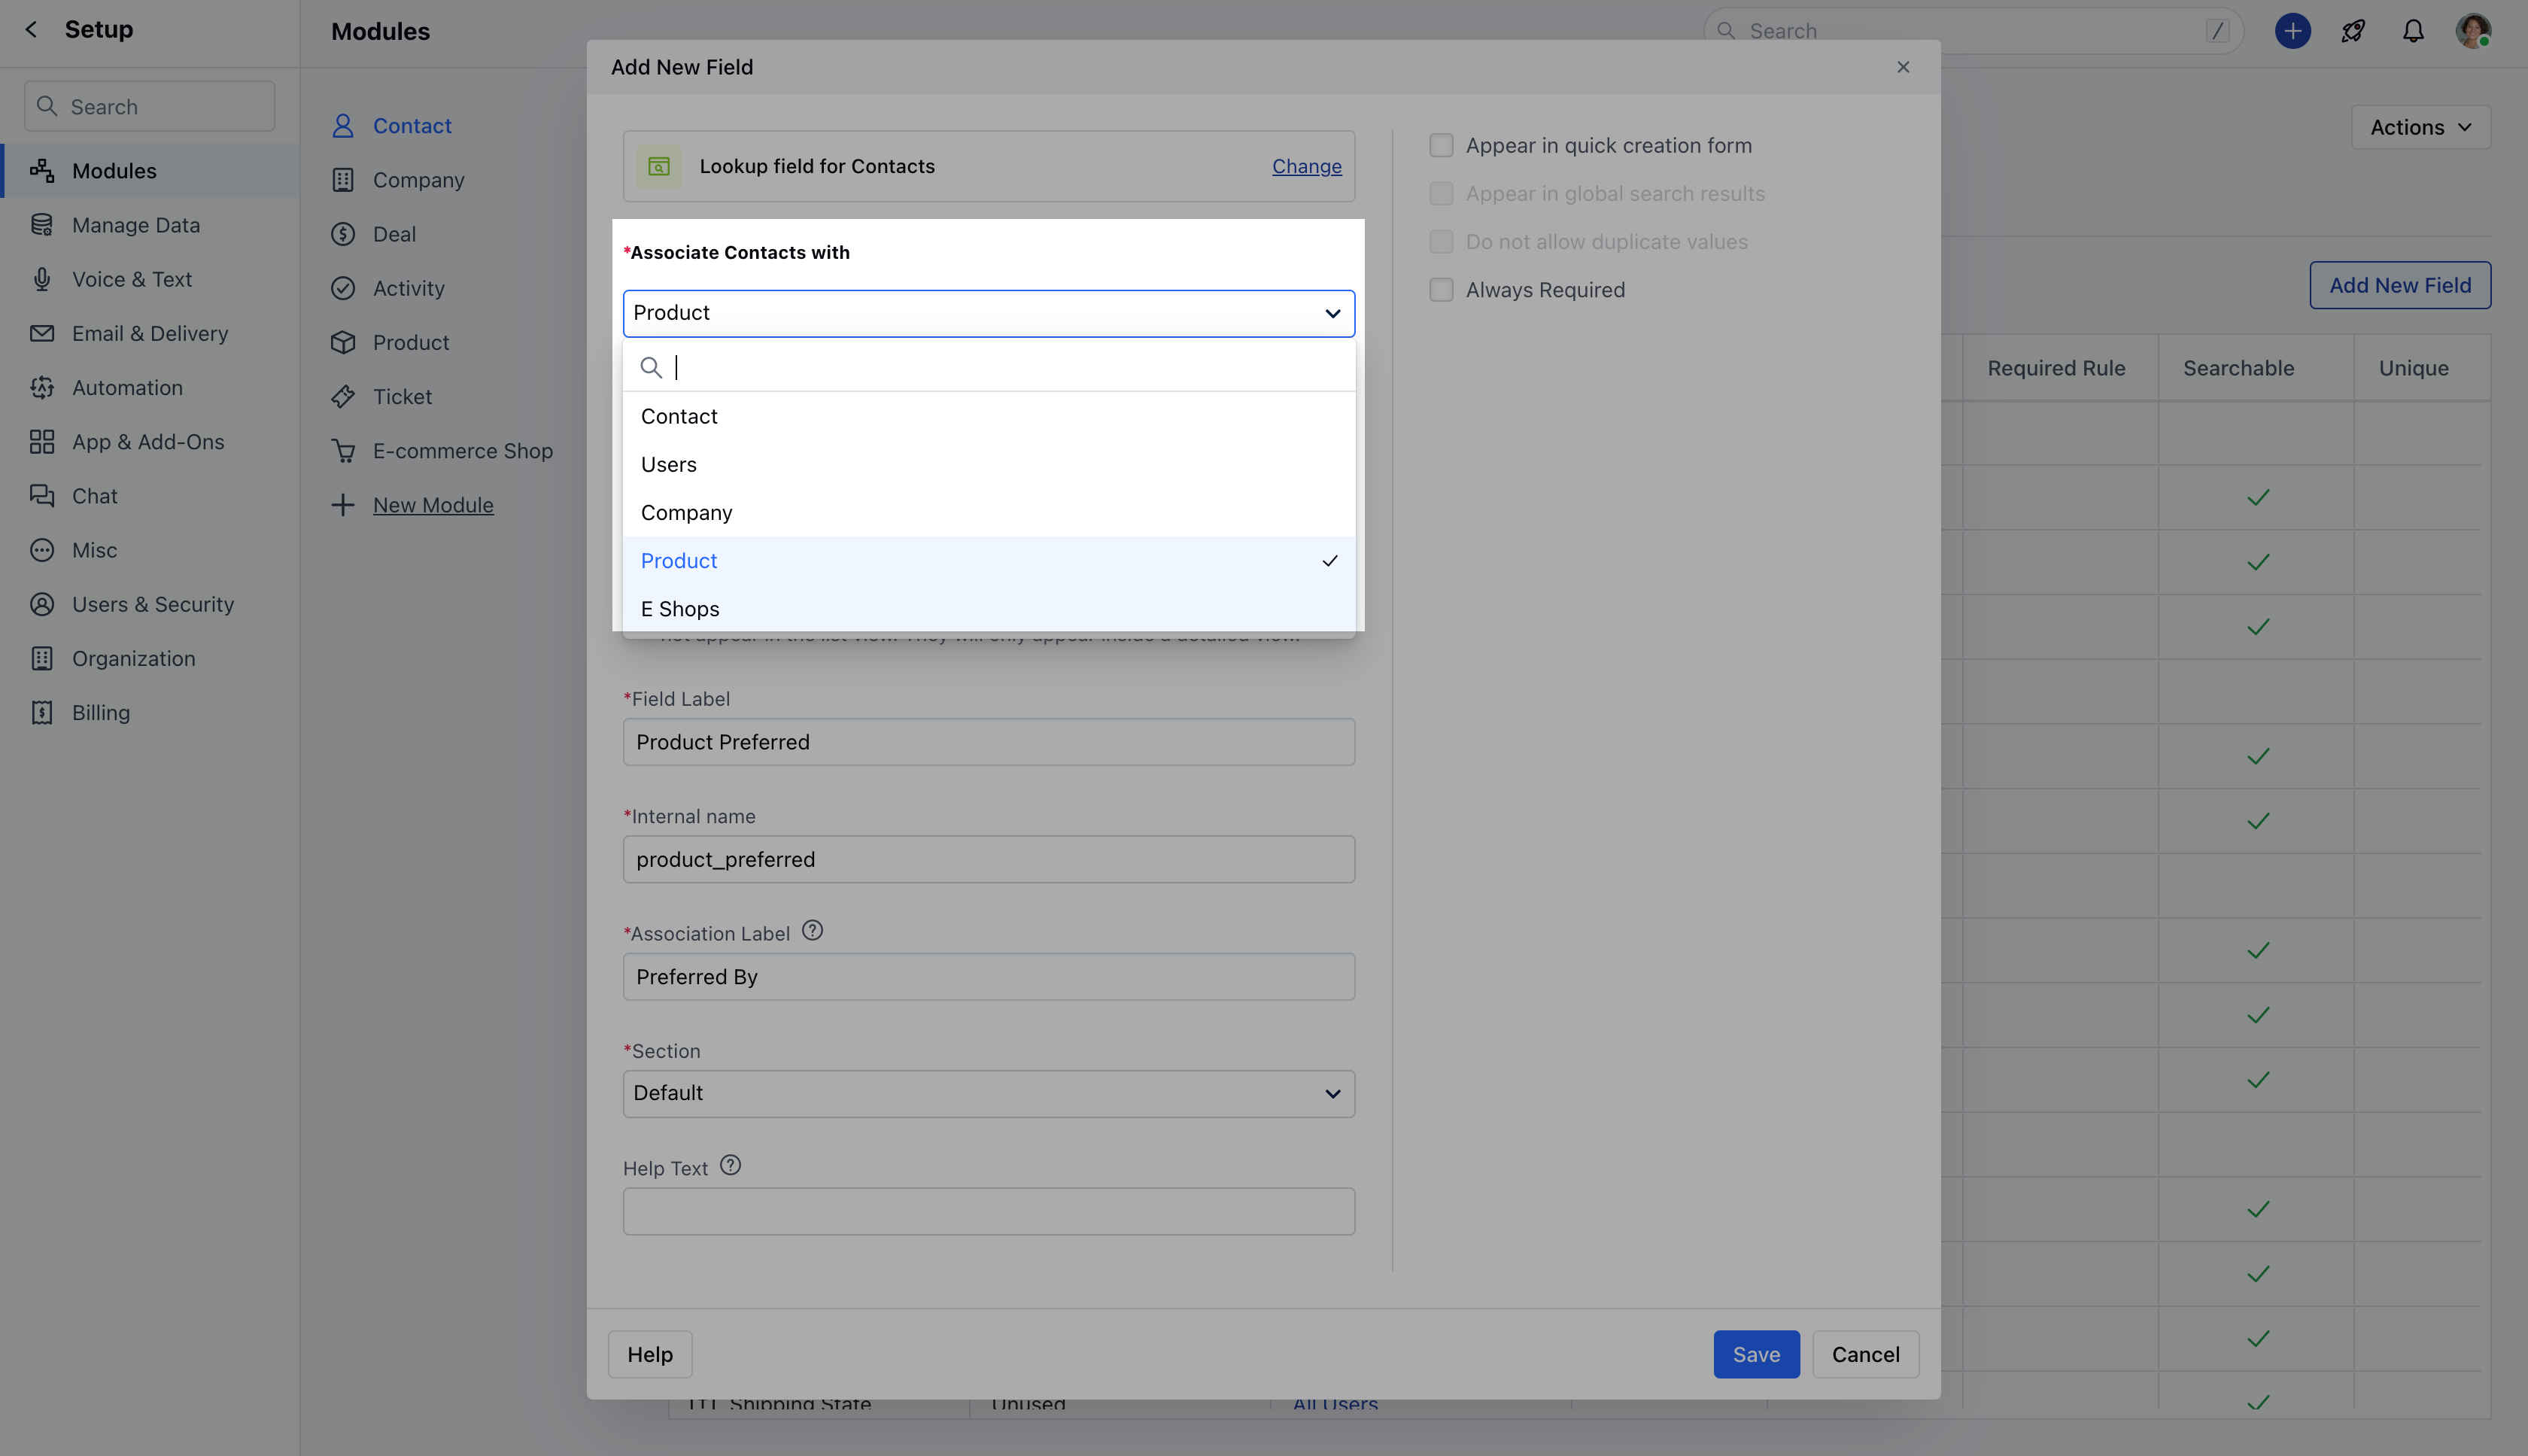
Task: Click Add New Field button in background
Action: (x=2399, y=286)
